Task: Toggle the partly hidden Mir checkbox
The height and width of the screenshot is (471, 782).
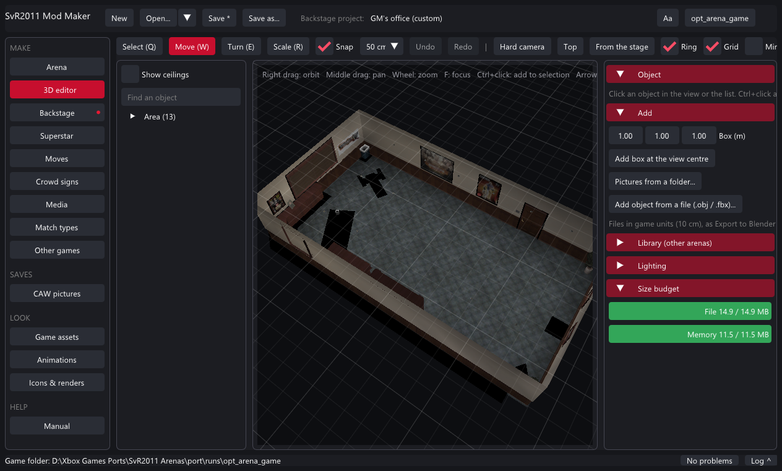Action: [754, 46]
